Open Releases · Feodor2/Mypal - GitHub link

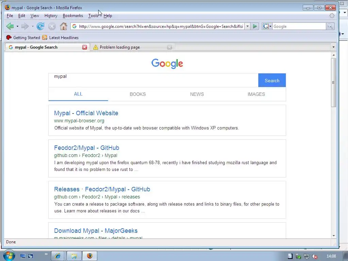(x=102, y=189)
